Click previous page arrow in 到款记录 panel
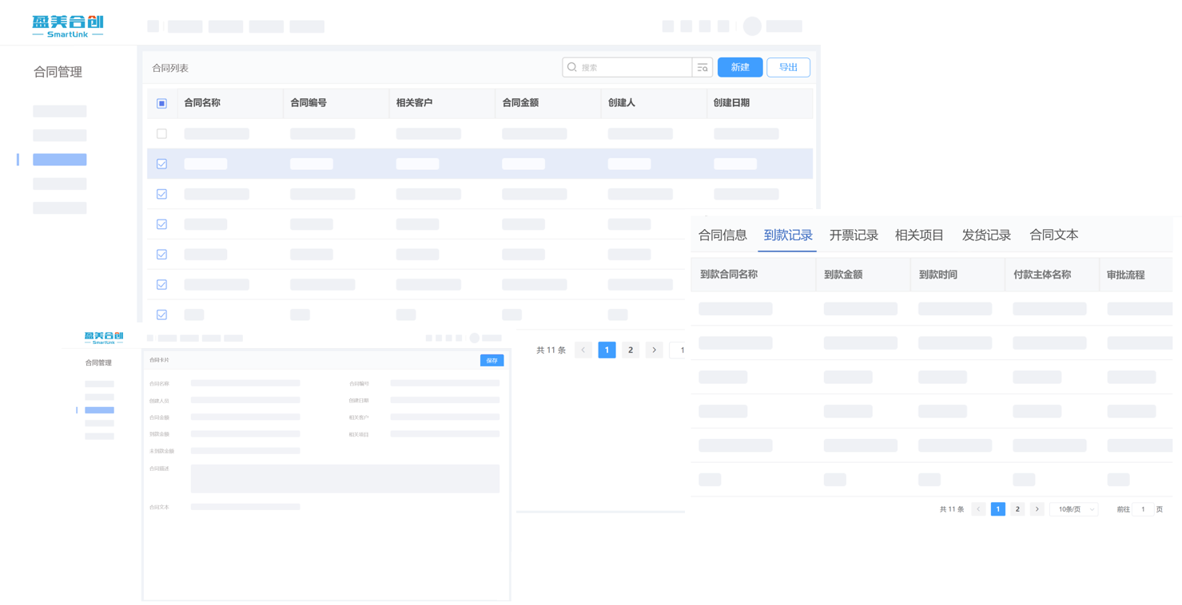Viewport: 1182px width, 605px height. click(978, 509)
